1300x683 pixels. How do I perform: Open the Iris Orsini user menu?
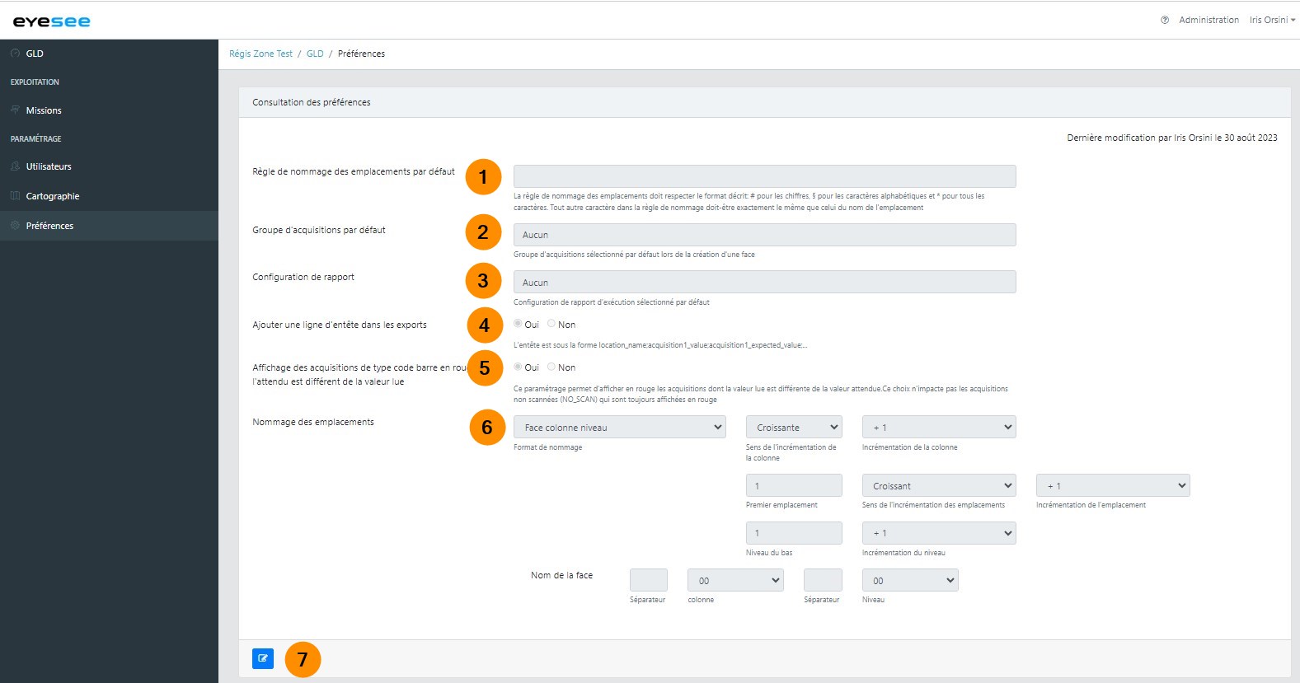pos(1272,20)
